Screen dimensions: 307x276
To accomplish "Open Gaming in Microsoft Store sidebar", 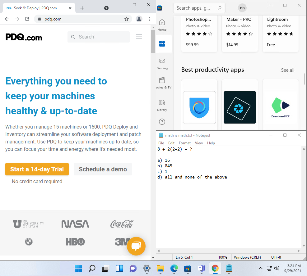I will click(x=162, y=64).
